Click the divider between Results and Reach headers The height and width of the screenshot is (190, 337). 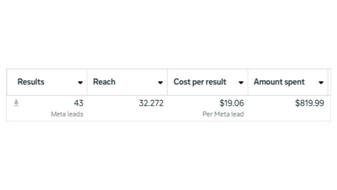click(x=87, y=82)
